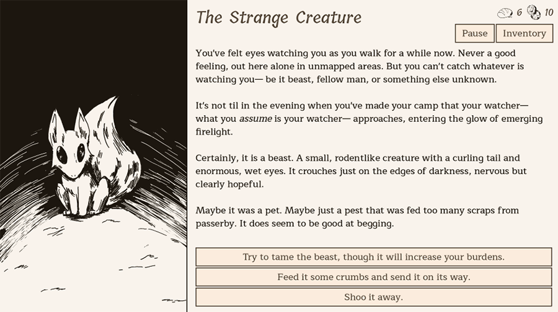558x312 pixels.
Task: Click the coins currency icon
Action: click(534, 12)
